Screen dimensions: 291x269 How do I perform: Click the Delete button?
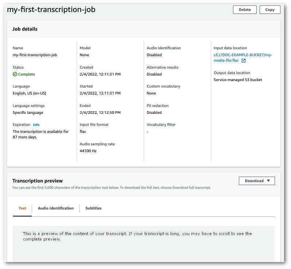tap(244, 10)
